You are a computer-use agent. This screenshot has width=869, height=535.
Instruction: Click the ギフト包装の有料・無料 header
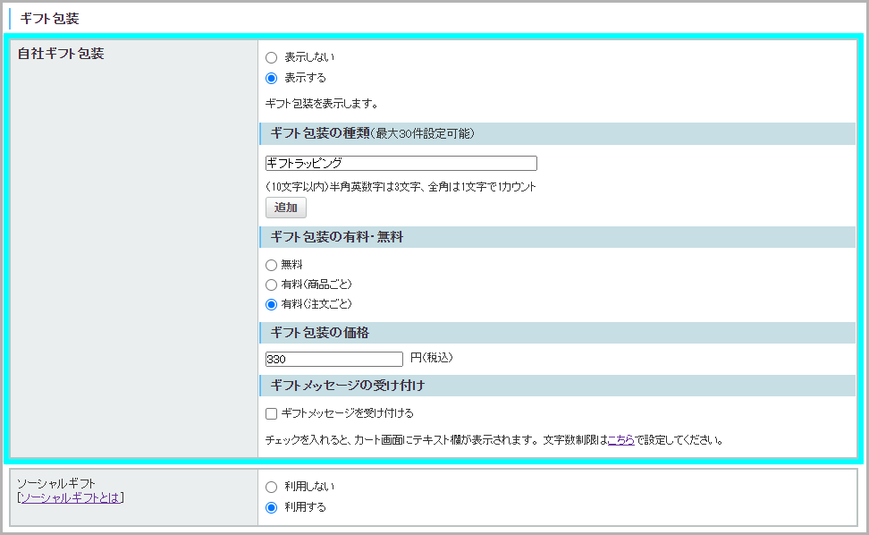(x=558, y=237)
